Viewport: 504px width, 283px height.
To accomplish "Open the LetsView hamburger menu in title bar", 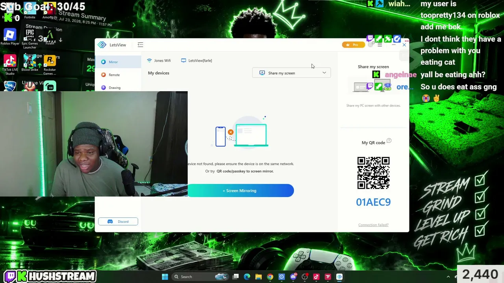I will tap(380, 45).
